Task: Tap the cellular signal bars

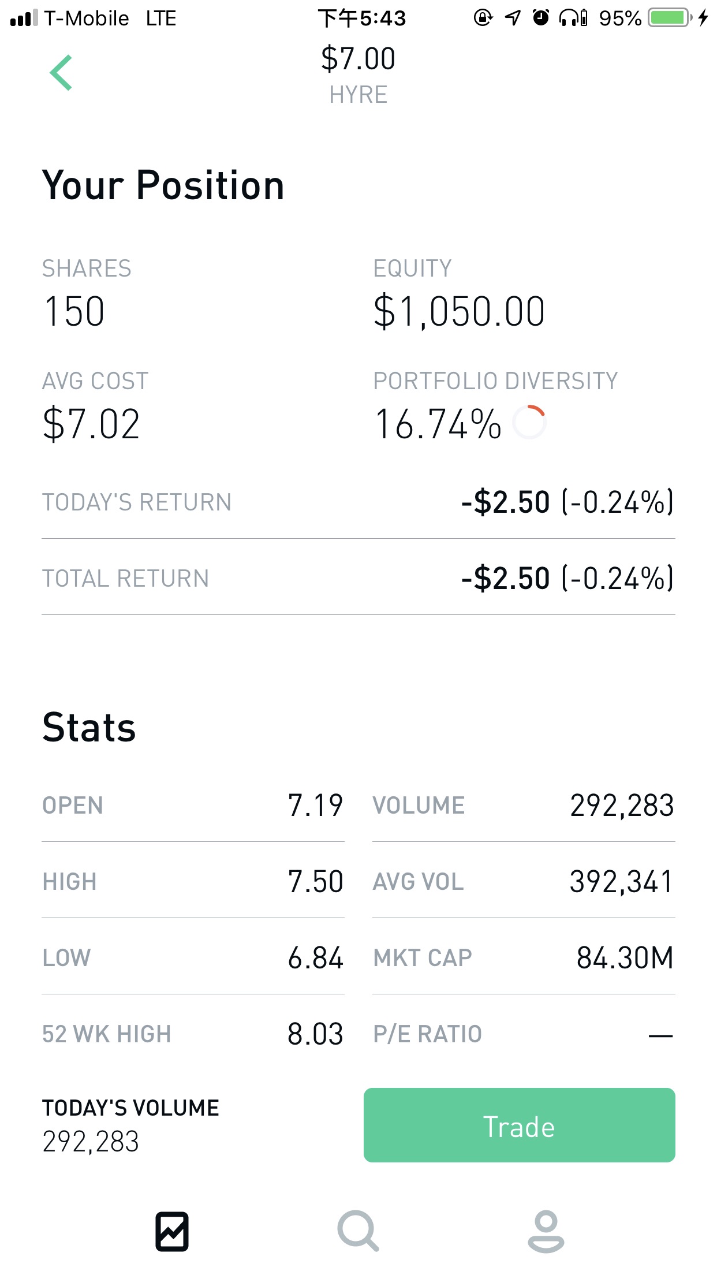Action: coord(24,18)
